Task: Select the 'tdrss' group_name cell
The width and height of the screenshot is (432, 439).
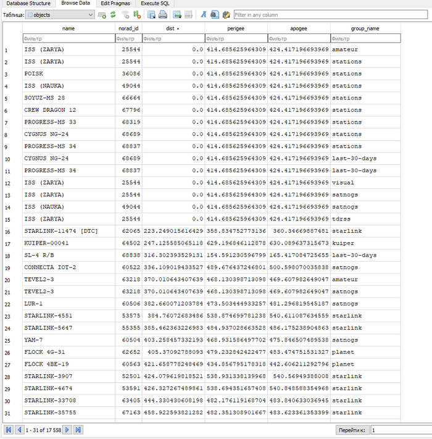Action: click(366, 219)
